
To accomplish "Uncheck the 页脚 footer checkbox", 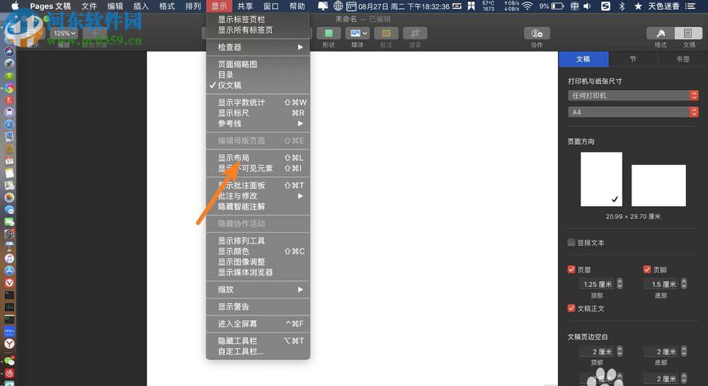I will point(647,270).
